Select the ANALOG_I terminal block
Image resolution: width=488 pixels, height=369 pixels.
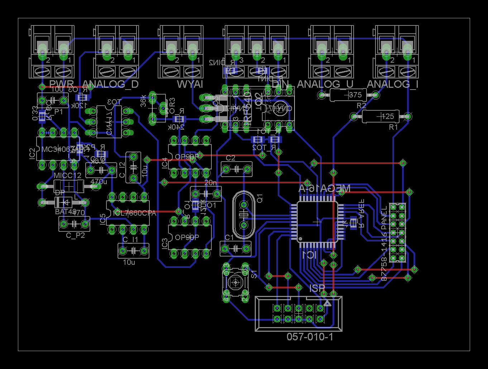coord(396,52)
